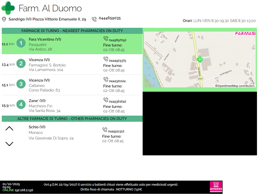Click the phone icon for Pasqualini pharmacy
This screenshot has width=259, height=194.
[x=106, y=39]
